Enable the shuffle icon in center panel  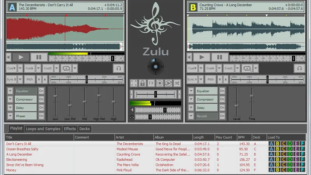[177, 83]
